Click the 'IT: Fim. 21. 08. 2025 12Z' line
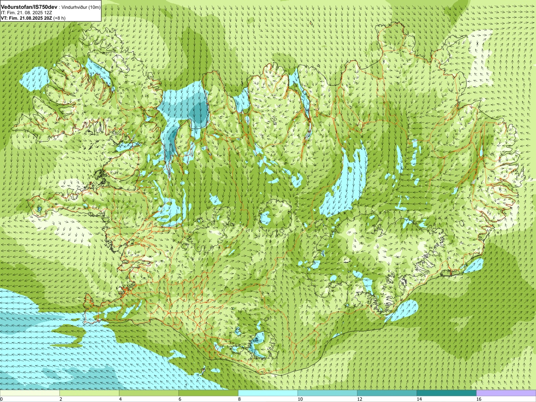 click(x=26, y=13)
